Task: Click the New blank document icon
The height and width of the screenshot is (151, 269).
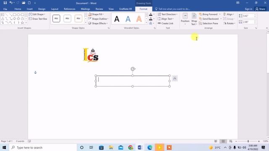Action: [x=29, y=3]
